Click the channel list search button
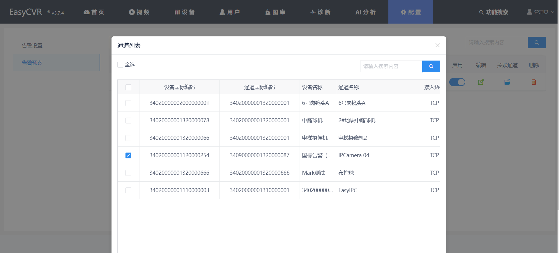Screen dimensions: 559x253 click(x=431, y=66)
